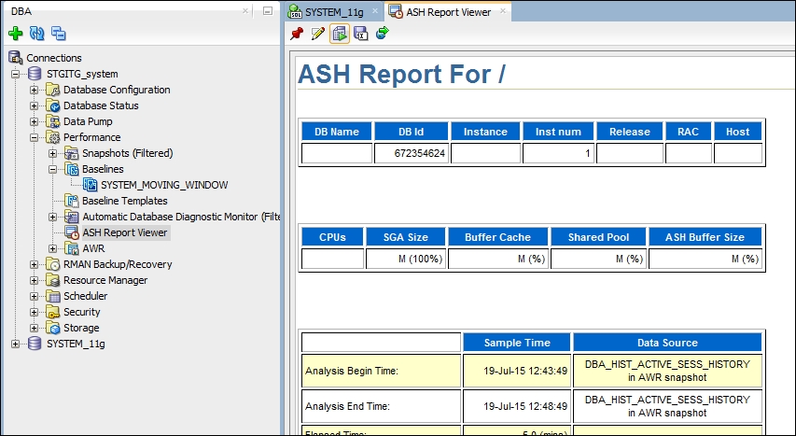
Task: Click SYSTEM_MOVING_WINDOW baseline icon
Action: point(90,185)
